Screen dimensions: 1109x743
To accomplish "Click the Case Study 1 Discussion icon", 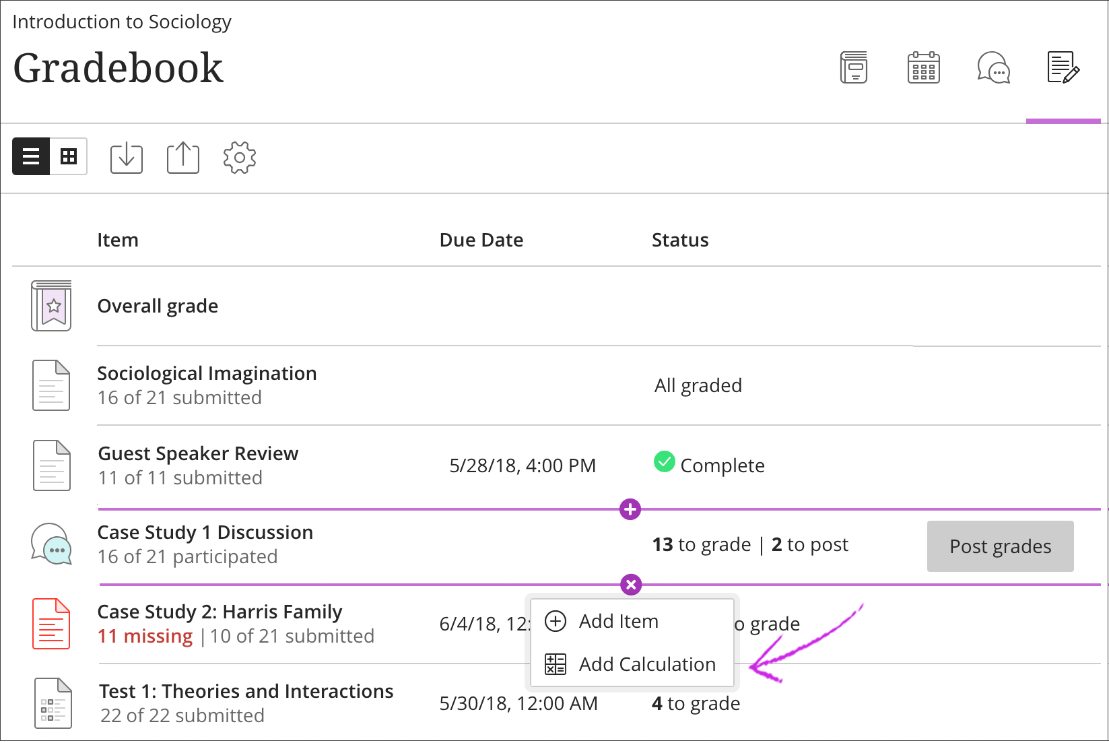I will 51,544.
